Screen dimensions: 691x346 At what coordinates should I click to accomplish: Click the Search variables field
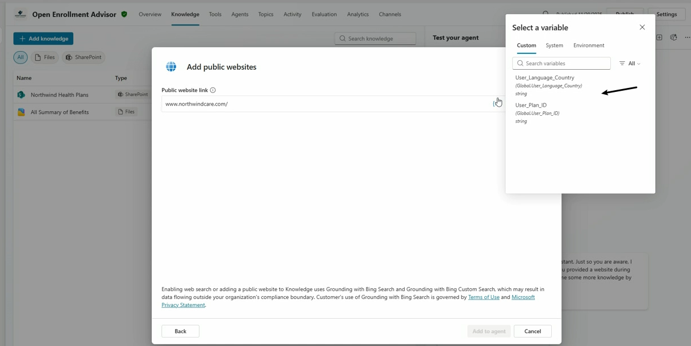[x=561, y=64]
